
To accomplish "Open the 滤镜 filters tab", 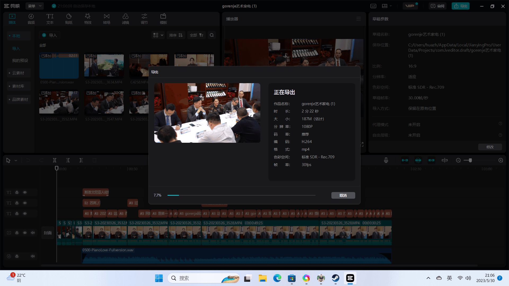I will 125,19.
